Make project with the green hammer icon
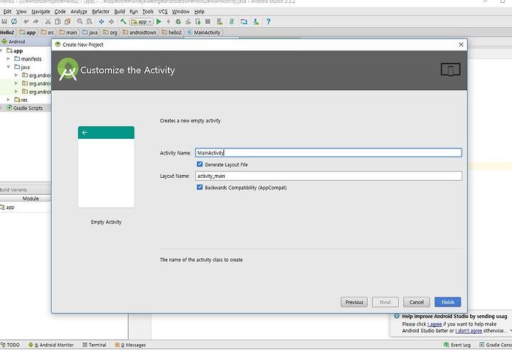Screen dimensions: 512x350 point(123,21)
